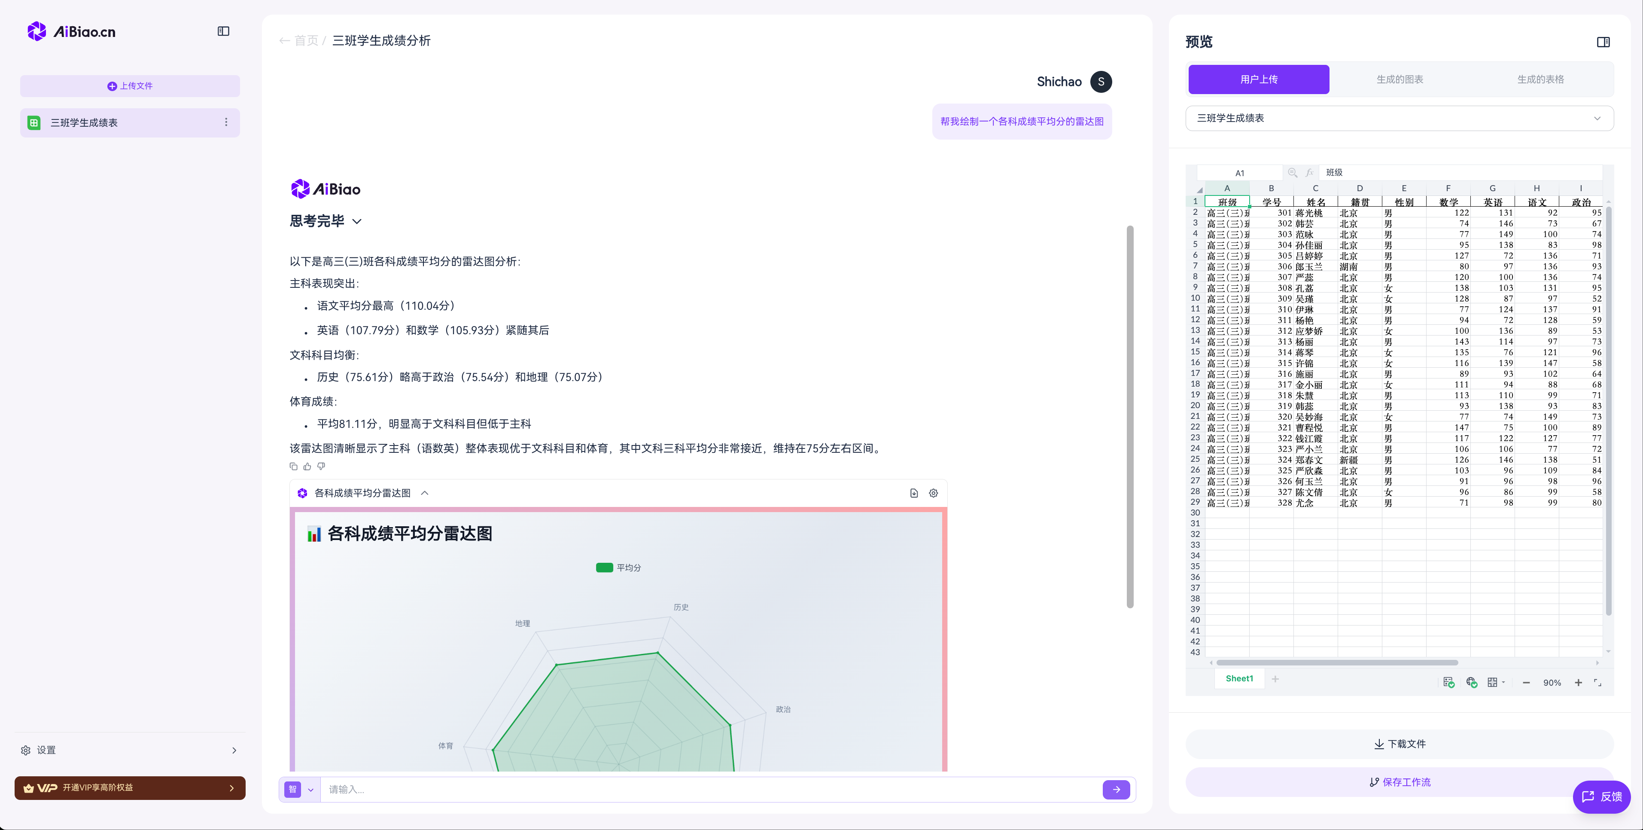Click the select-all corner of spreadsheet
1643x830 pixels.
(1195, 188)
